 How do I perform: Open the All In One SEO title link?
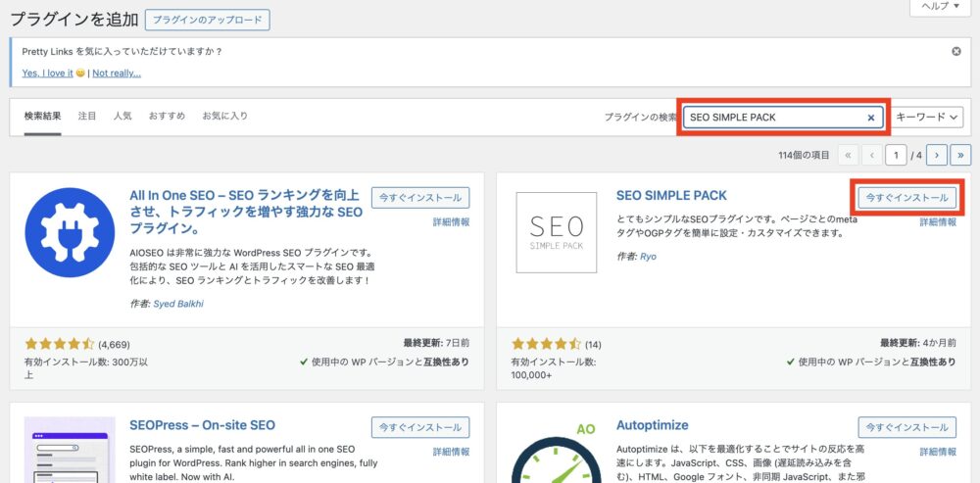tap(246, 212)
